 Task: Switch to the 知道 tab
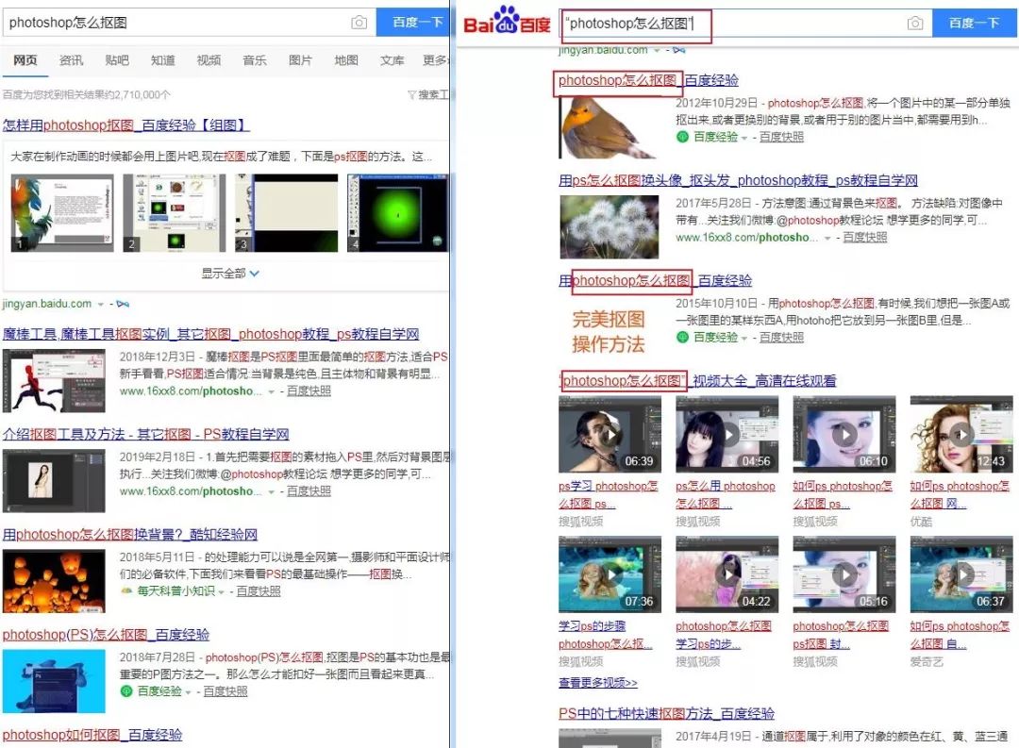coord(162,60)
